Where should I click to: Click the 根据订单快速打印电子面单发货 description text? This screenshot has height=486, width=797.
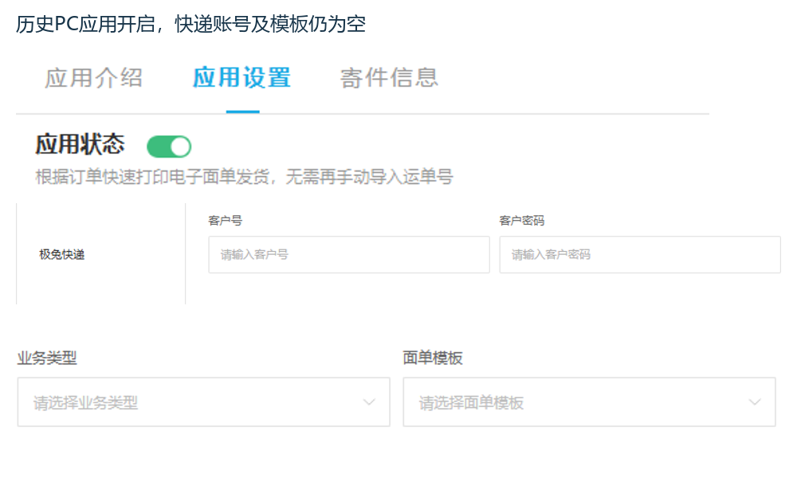244,177
